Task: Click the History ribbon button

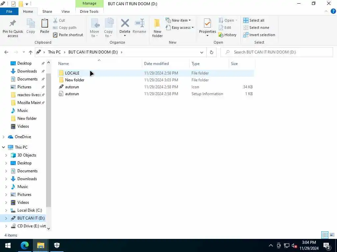Action: click(x=227, y=35)
